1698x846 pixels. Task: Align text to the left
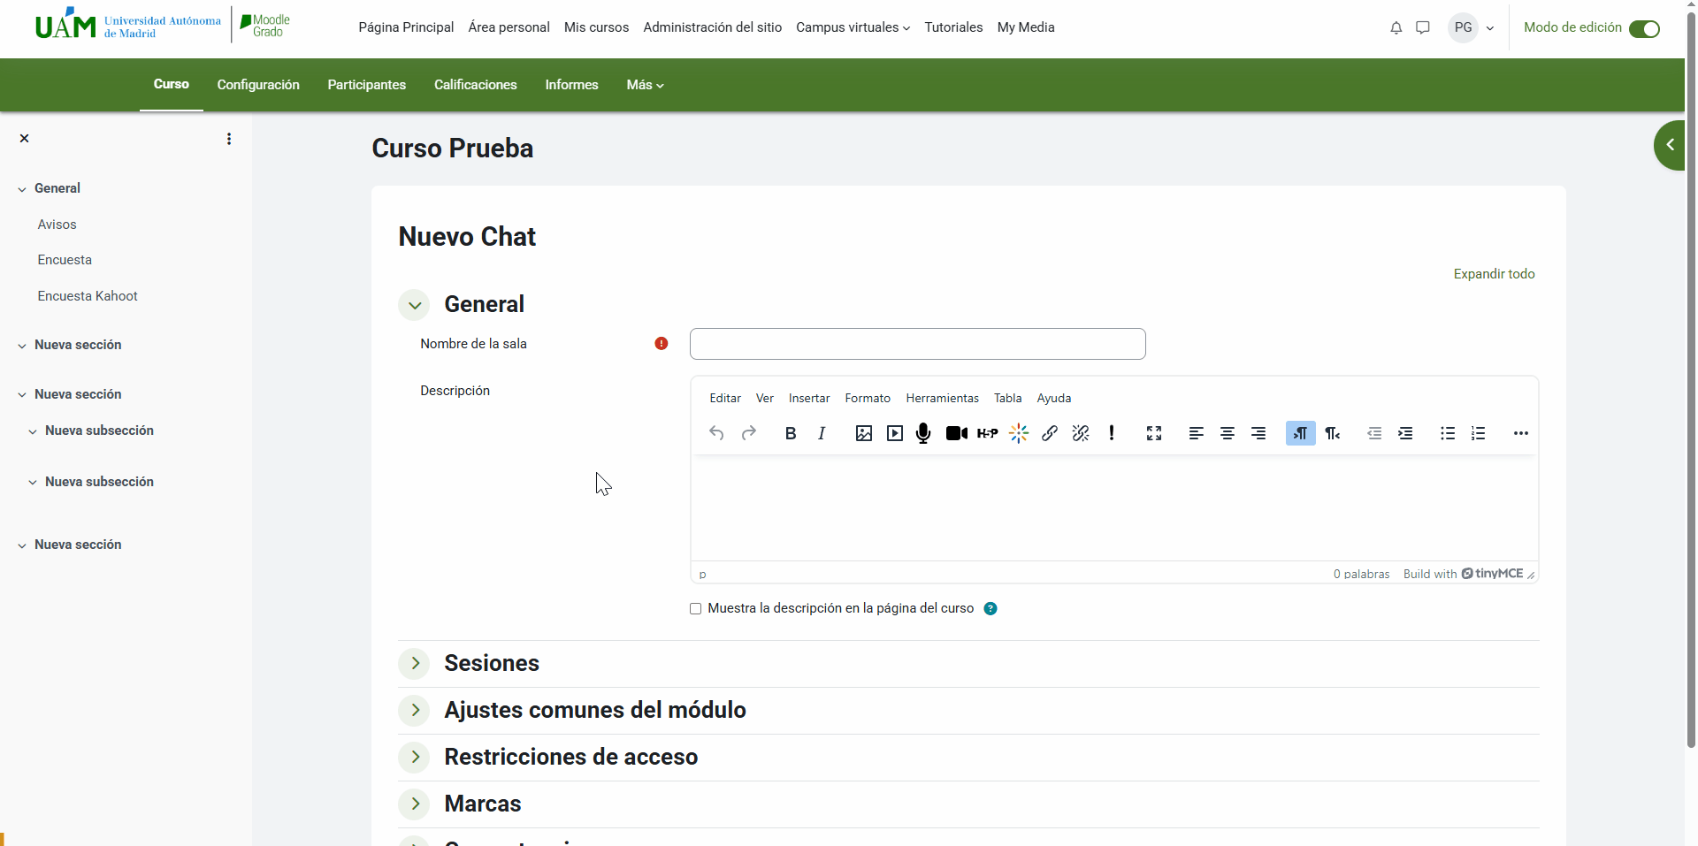coord(1197,433)
